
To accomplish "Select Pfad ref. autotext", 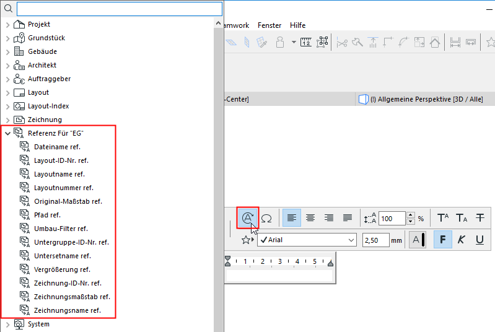I will tap(47, 215).
